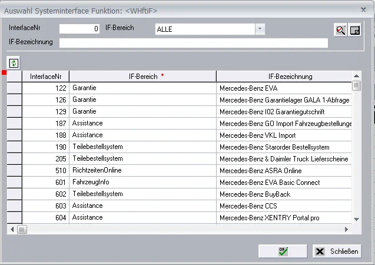Click the clear search filter magnifier icon
Image resolution: width=375 pixels, height=265 pixels.
(x=340, y=30)
